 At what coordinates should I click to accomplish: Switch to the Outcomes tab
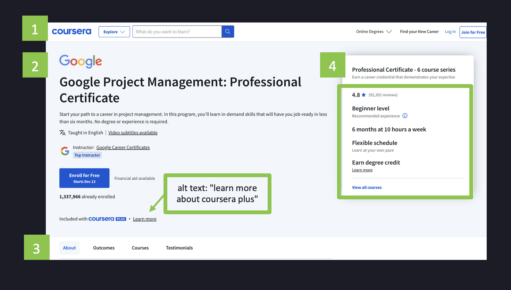point(104,248)
